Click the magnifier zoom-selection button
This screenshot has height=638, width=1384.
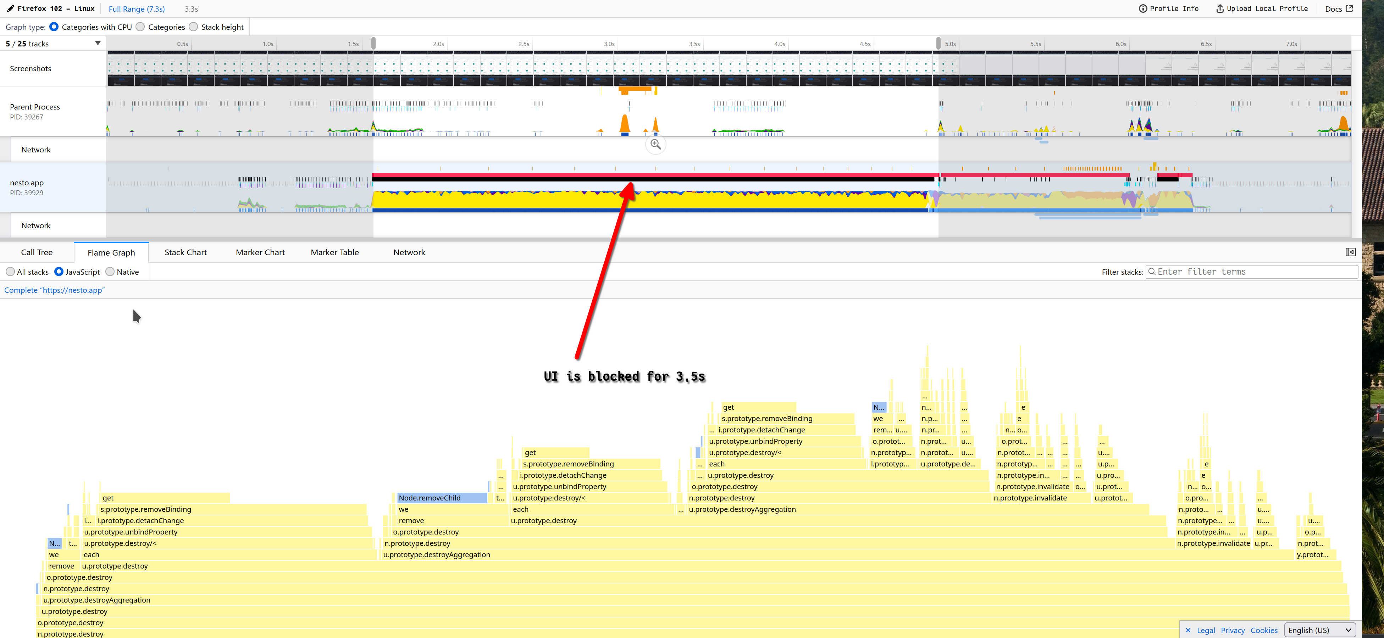[x=655, y=144]
